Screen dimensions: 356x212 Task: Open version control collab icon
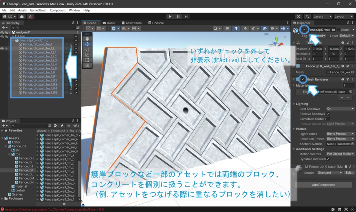pyautogui.click(x=31, y=17)
